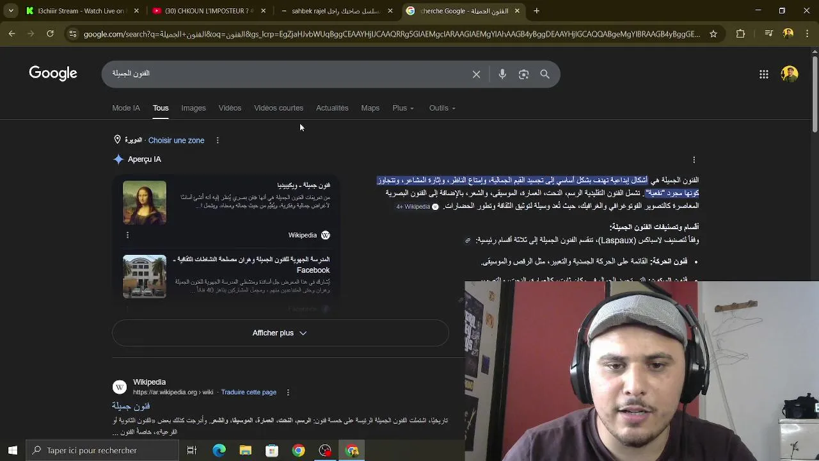Start voice search with the microphone icon
The width and height of the screenshot is (819, 461).
click(502, 74)
